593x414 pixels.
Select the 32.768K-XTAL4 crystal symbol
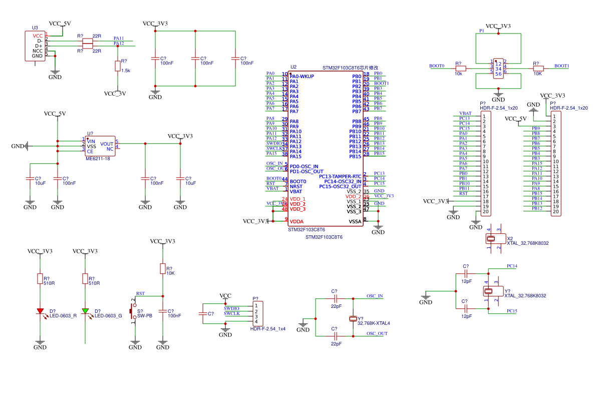point(353,319)
